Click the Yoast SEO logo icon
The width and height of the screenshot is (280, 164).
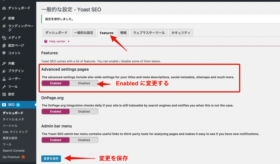click(x=4, y=105)
